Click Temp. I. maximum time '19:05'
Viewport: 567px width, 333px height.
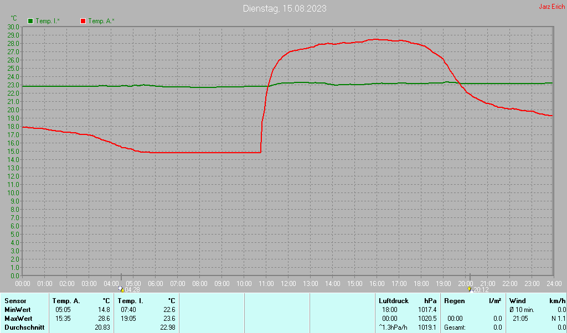tap(128, 319)
